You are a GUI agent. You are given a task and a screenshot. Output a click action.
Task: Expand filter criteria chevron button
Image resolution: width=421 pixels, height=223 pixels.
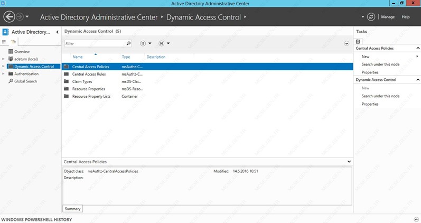[347, 43]
